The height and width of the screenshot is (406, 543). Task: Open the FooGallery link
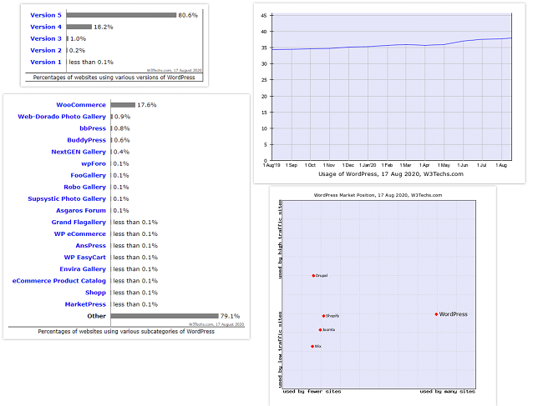(x=88, y=175)
